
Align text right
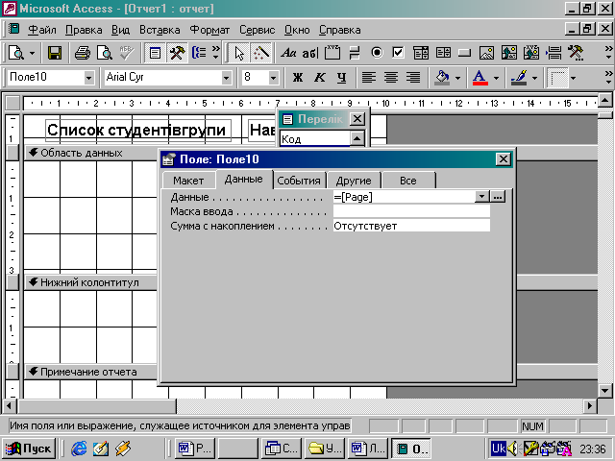coord(413,78)
